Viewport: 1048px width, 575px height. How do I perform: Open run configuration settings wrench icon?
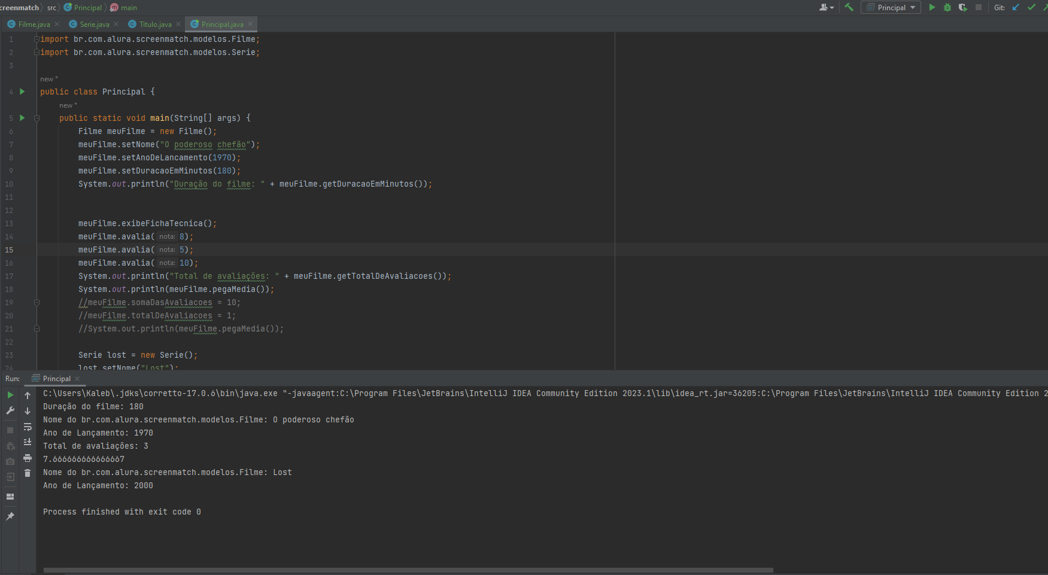pos(10,410)
